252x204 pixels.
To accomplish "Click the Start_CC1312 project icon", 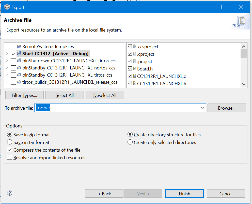I will (19, 53).
